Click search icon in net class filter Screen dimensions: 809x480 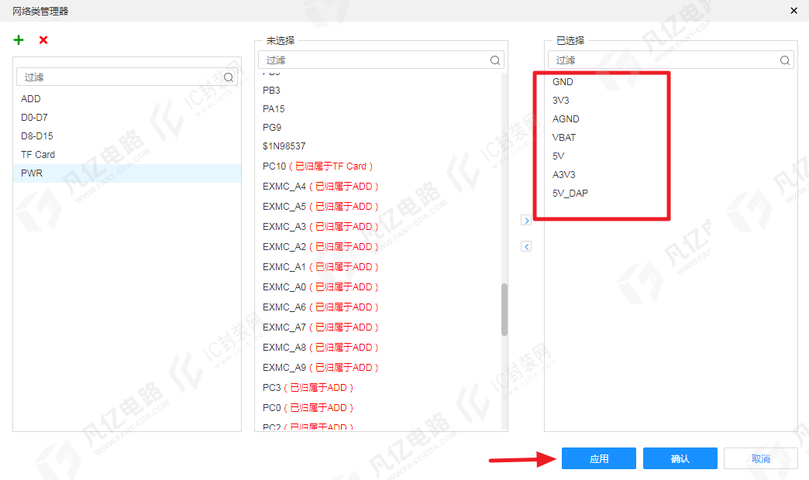click(x=229, y=77)
